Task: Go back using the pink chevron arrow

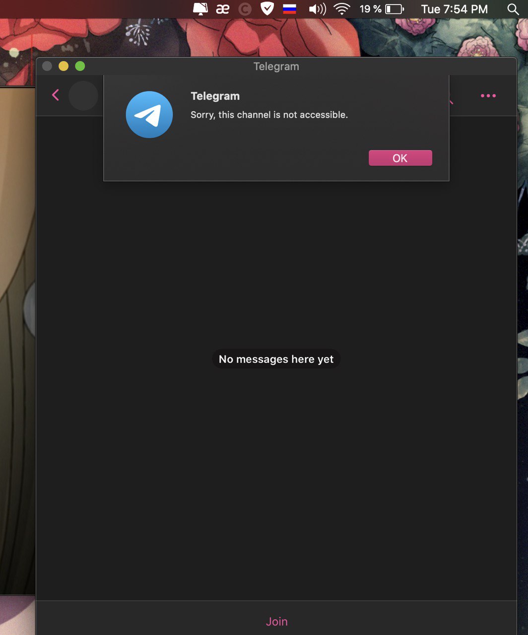Action: click(x=56, y=95)
